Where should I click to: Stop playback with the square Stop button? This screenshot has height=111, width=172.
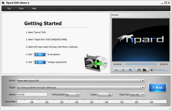130,70
